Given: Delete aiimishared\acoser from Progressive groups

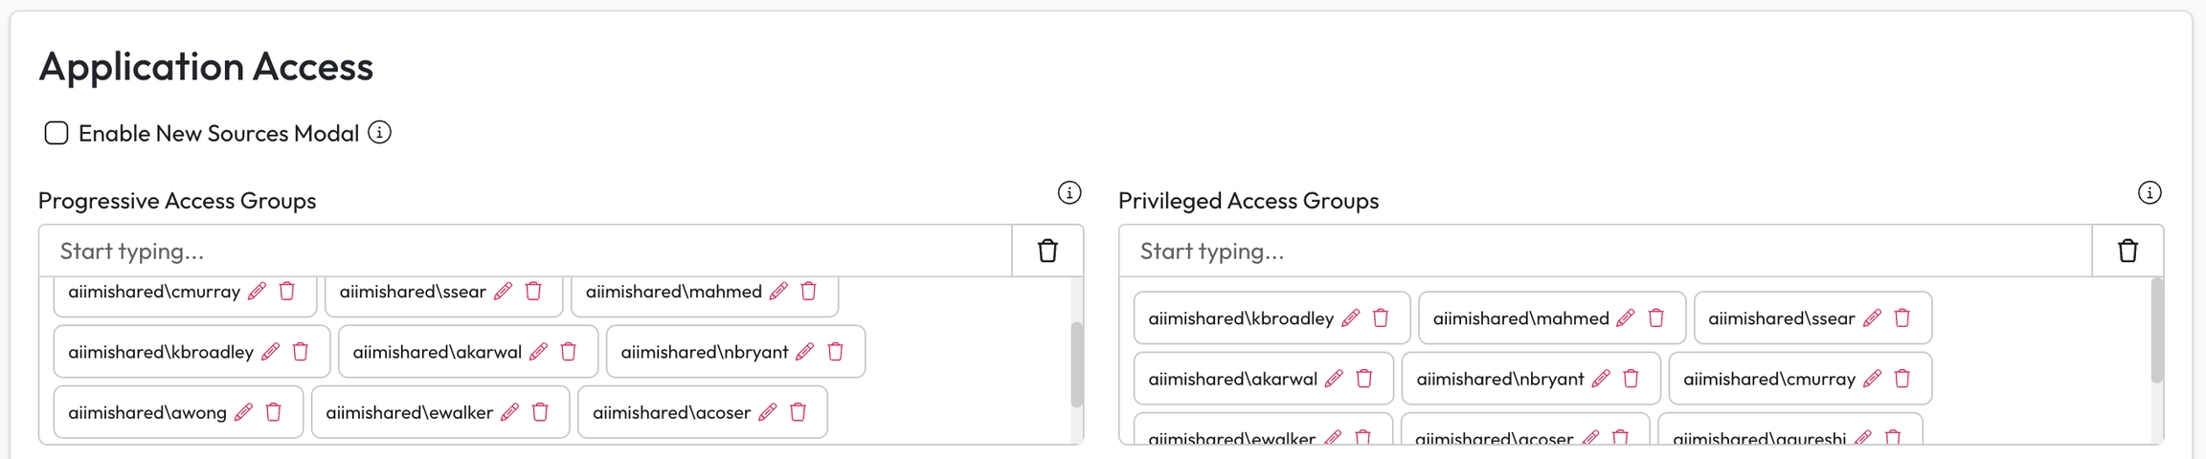Looking at the screenshot, I should pyautogui.click(x=799, y=412).
